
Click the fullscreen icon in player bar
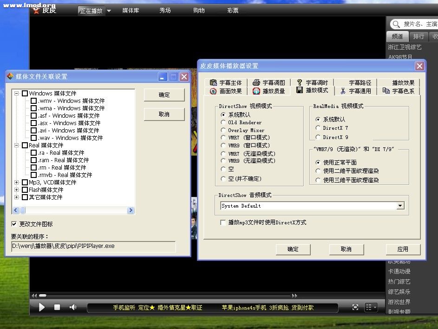[x=355, y=307]
